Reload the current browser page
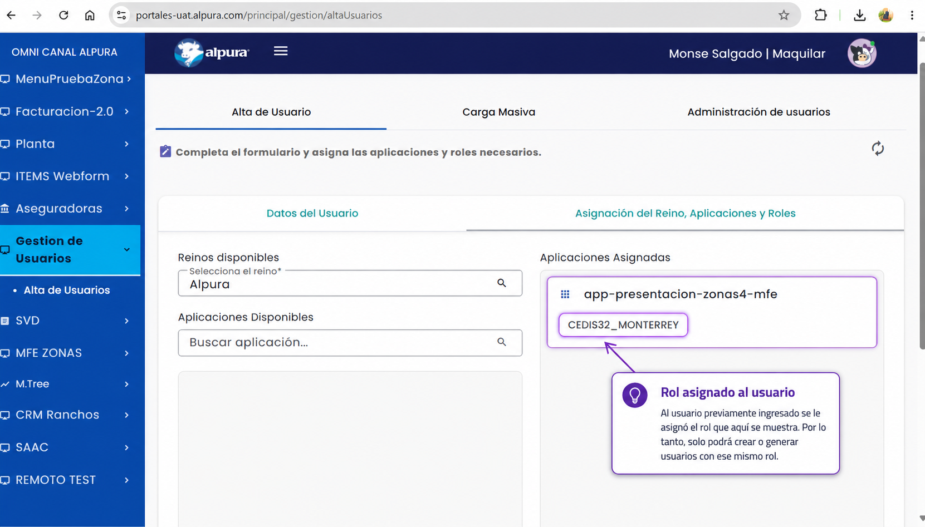Screen dimensions: 925x527 pyautogui.click(x=63, y=15)
